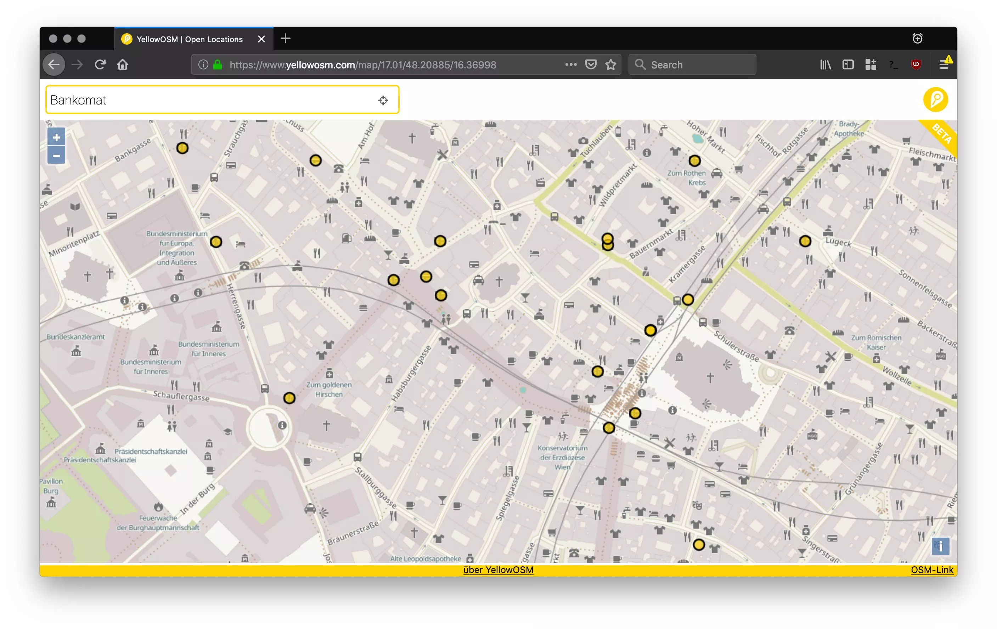Zoom in using the plus button
This screenshot has width=997, height=629.
point(56,137)
